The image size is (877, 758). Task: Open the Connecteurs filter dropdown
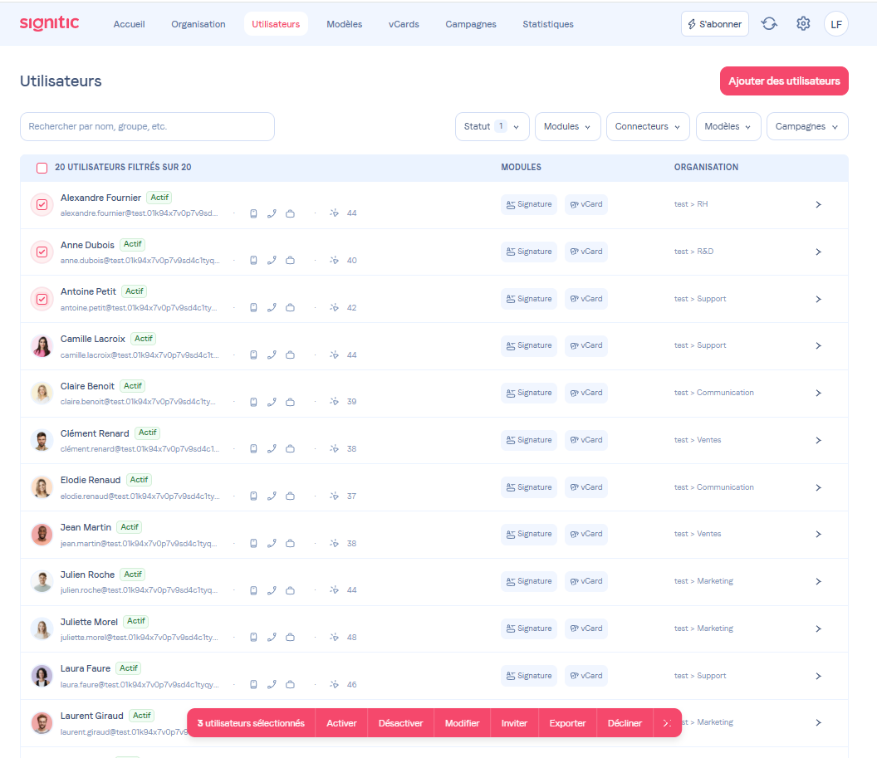[648, 127]
